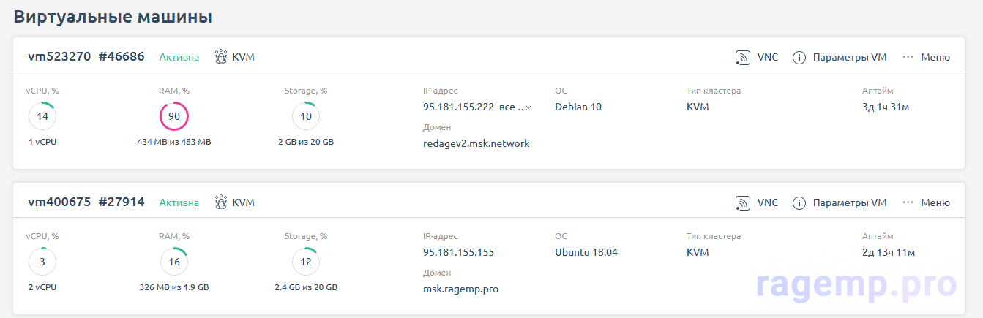Open Меню dropdown for vm400675
Viewport: 983px width, 318px height.
tap(935, 202)
